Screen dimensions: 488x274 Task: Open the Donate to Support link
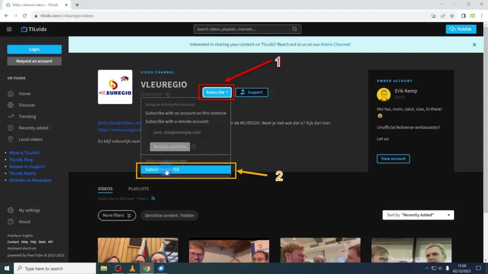coord(27,166)
